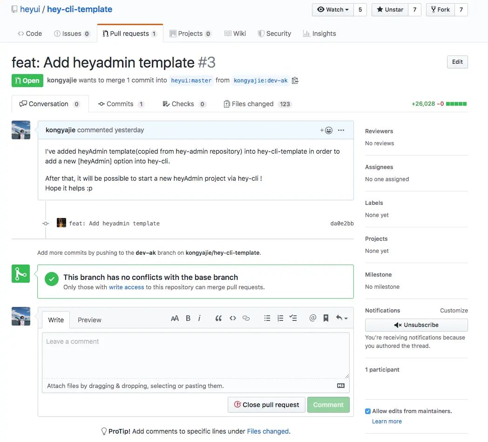Add a reaction to kongyajie's comment

[x=326, y=130]
